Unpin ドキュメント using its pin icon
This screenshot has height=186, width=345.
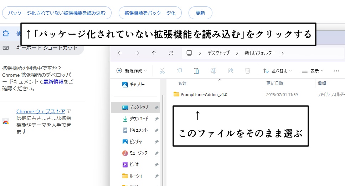156,130
